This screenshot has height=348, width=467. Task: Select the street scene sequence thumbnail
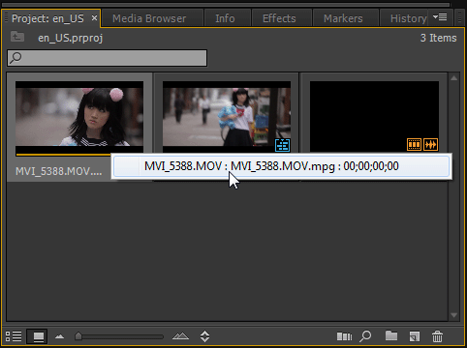(x=227, y=117)
